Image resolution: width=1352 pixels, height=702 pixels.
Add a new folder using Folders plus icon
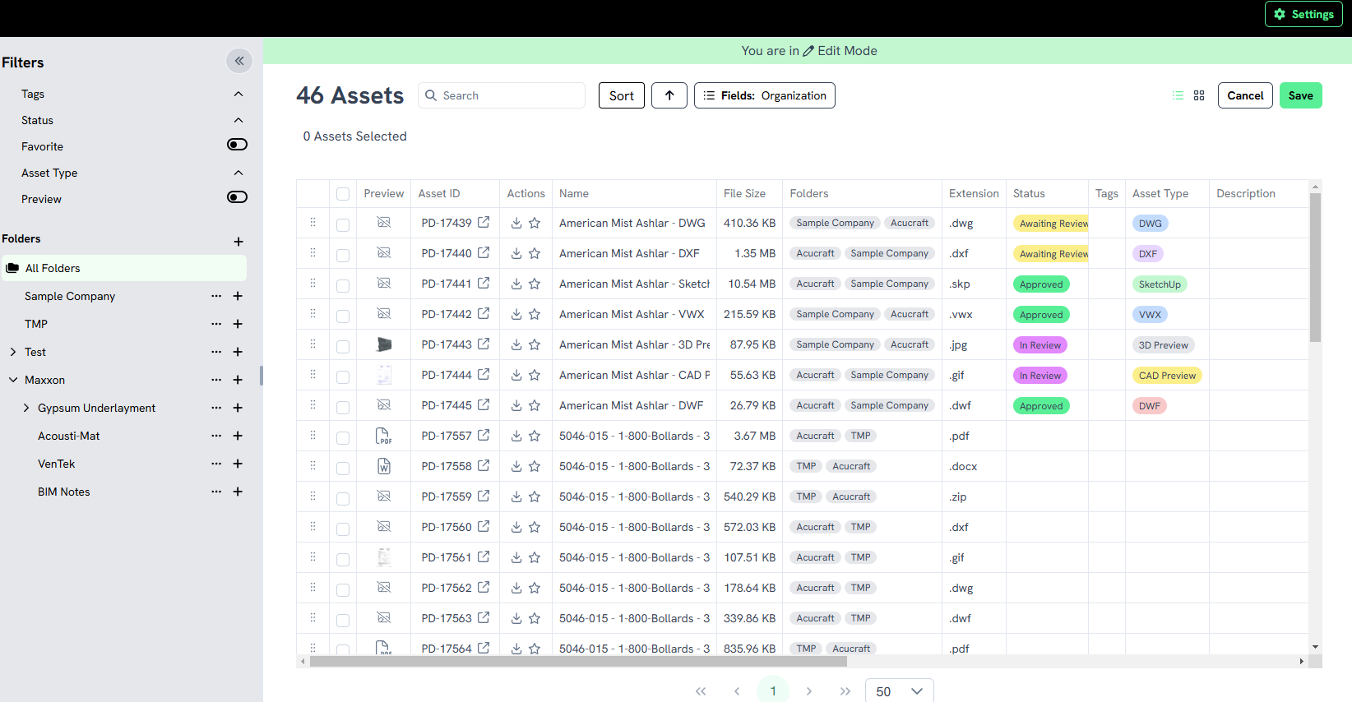pos(238,241)
